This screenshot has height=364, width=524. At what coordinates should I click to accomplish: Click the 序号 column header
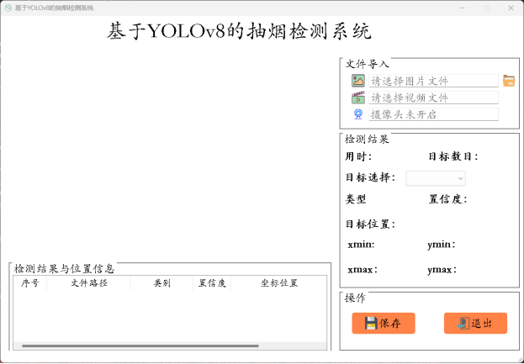point(29,283)
